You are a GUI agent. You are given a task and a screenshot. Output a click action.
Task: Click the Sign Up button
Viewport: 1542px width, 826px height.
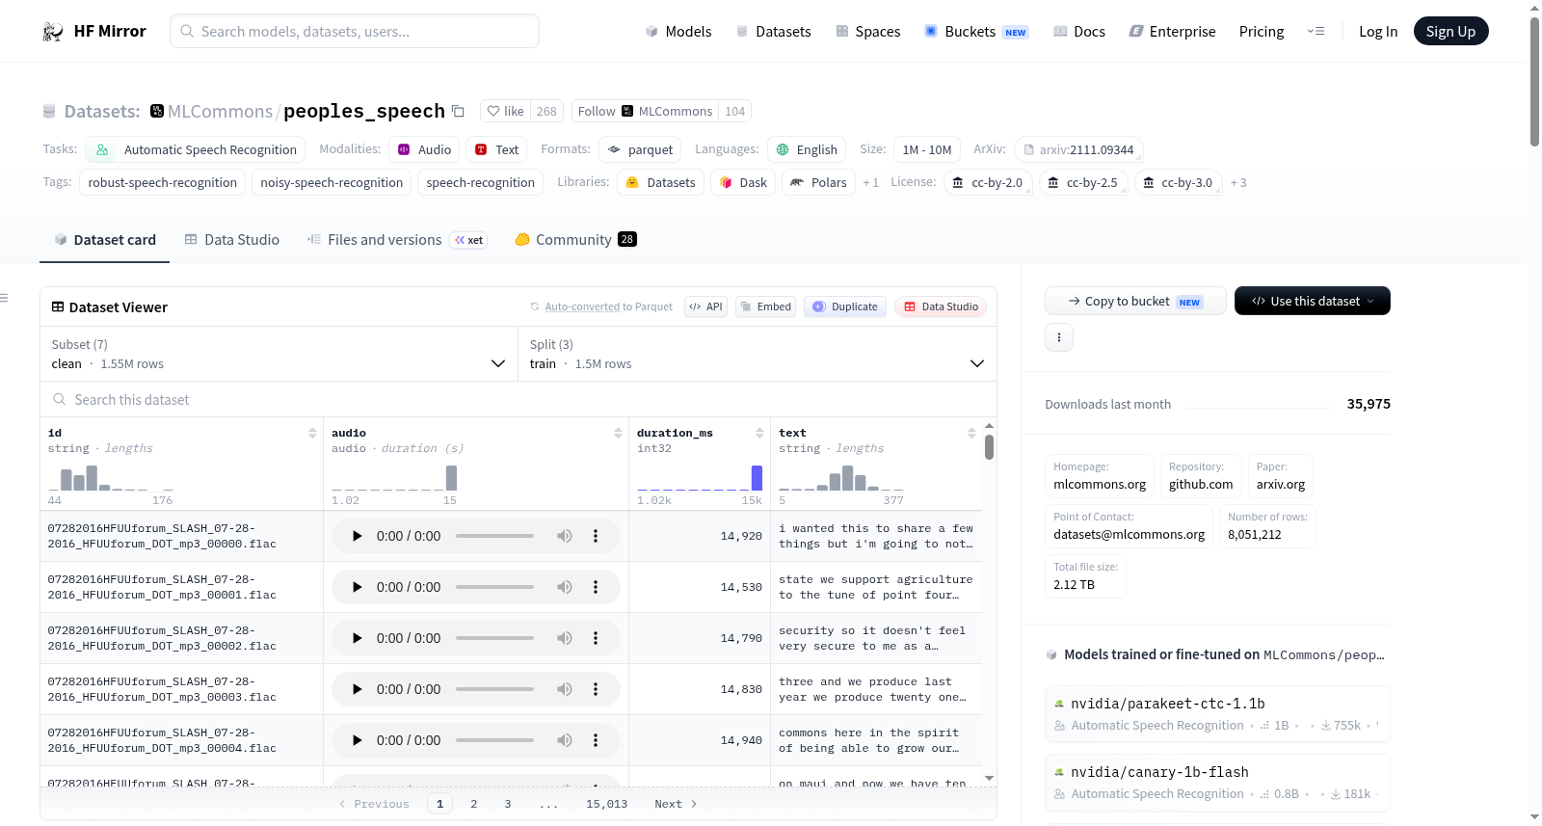1450,31
